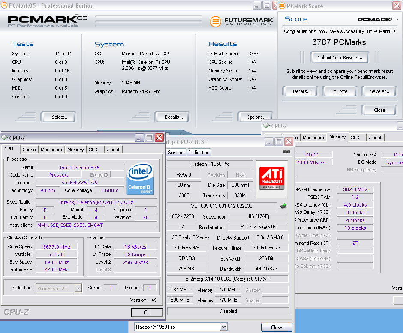Click OK button in CPU-Z
The height and width of the screenshot is (333, 403).
[x=147, y=312]
